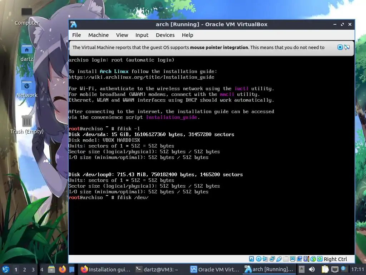Open the Help menu

[187, 35]
